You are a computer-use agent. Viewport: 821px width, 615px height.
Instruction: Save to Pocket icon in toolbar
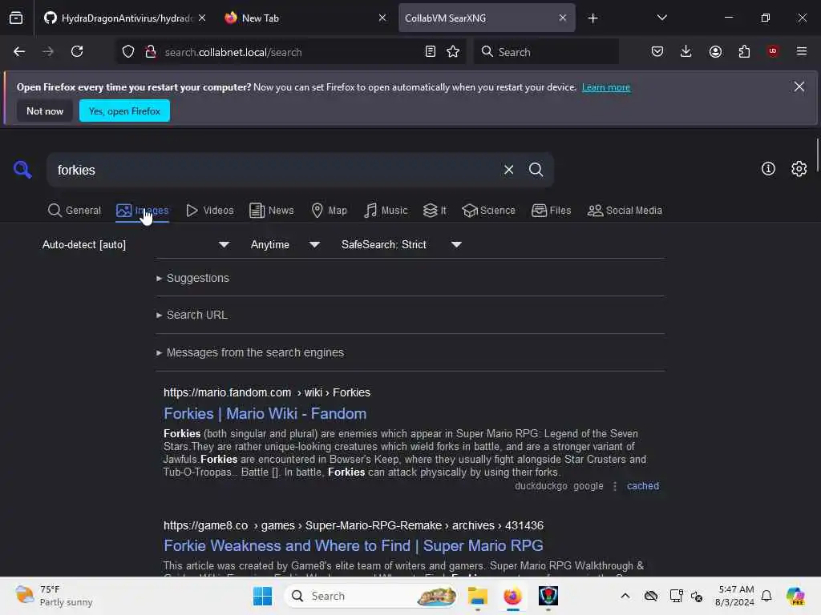pos(657,51)
